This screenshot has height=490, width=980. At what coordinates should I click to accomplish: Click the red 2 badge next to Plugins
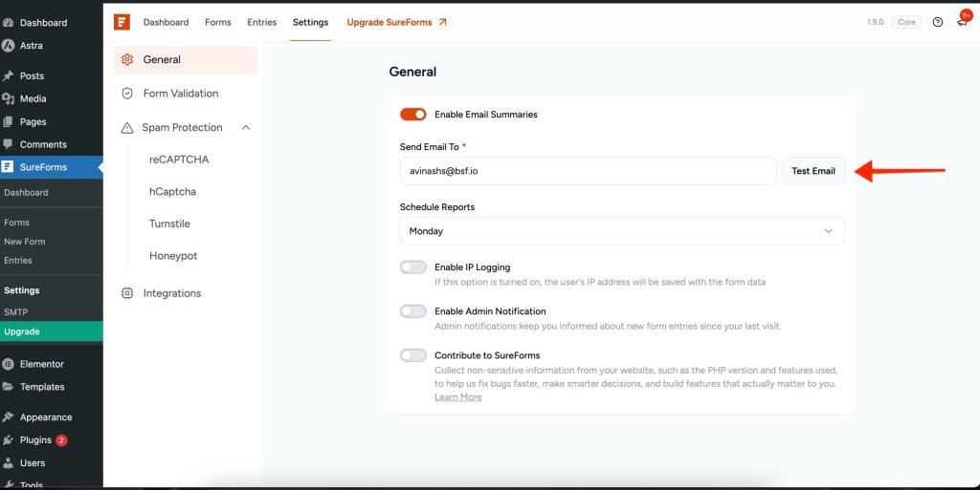pyautogui.click(x=61, y=440)
